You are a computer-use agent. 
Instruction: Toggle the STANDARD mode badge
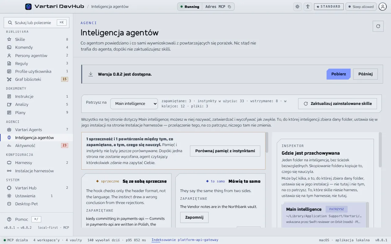pos(329,7)
